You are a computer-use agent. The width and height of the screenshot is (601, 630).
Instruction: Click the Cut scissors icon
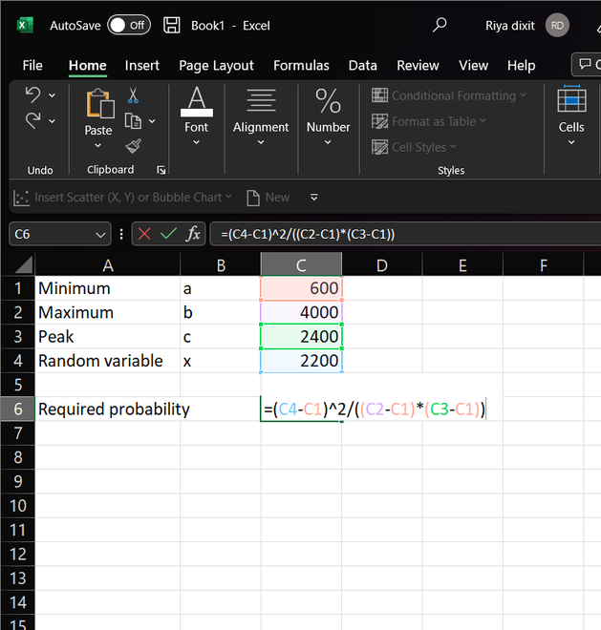133,95
